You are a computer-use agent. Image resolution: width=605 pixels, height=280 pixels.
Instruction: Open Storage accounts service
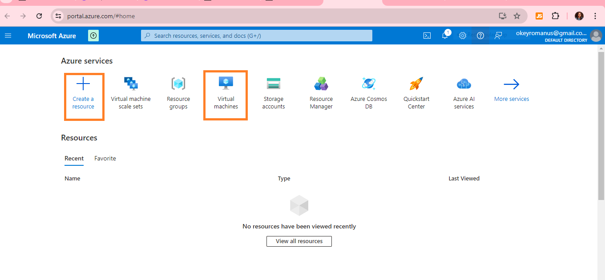point(274,93)
